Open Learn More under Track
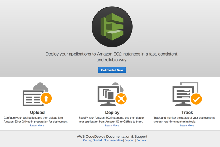220x147 pixels. [x=187, y=125]
